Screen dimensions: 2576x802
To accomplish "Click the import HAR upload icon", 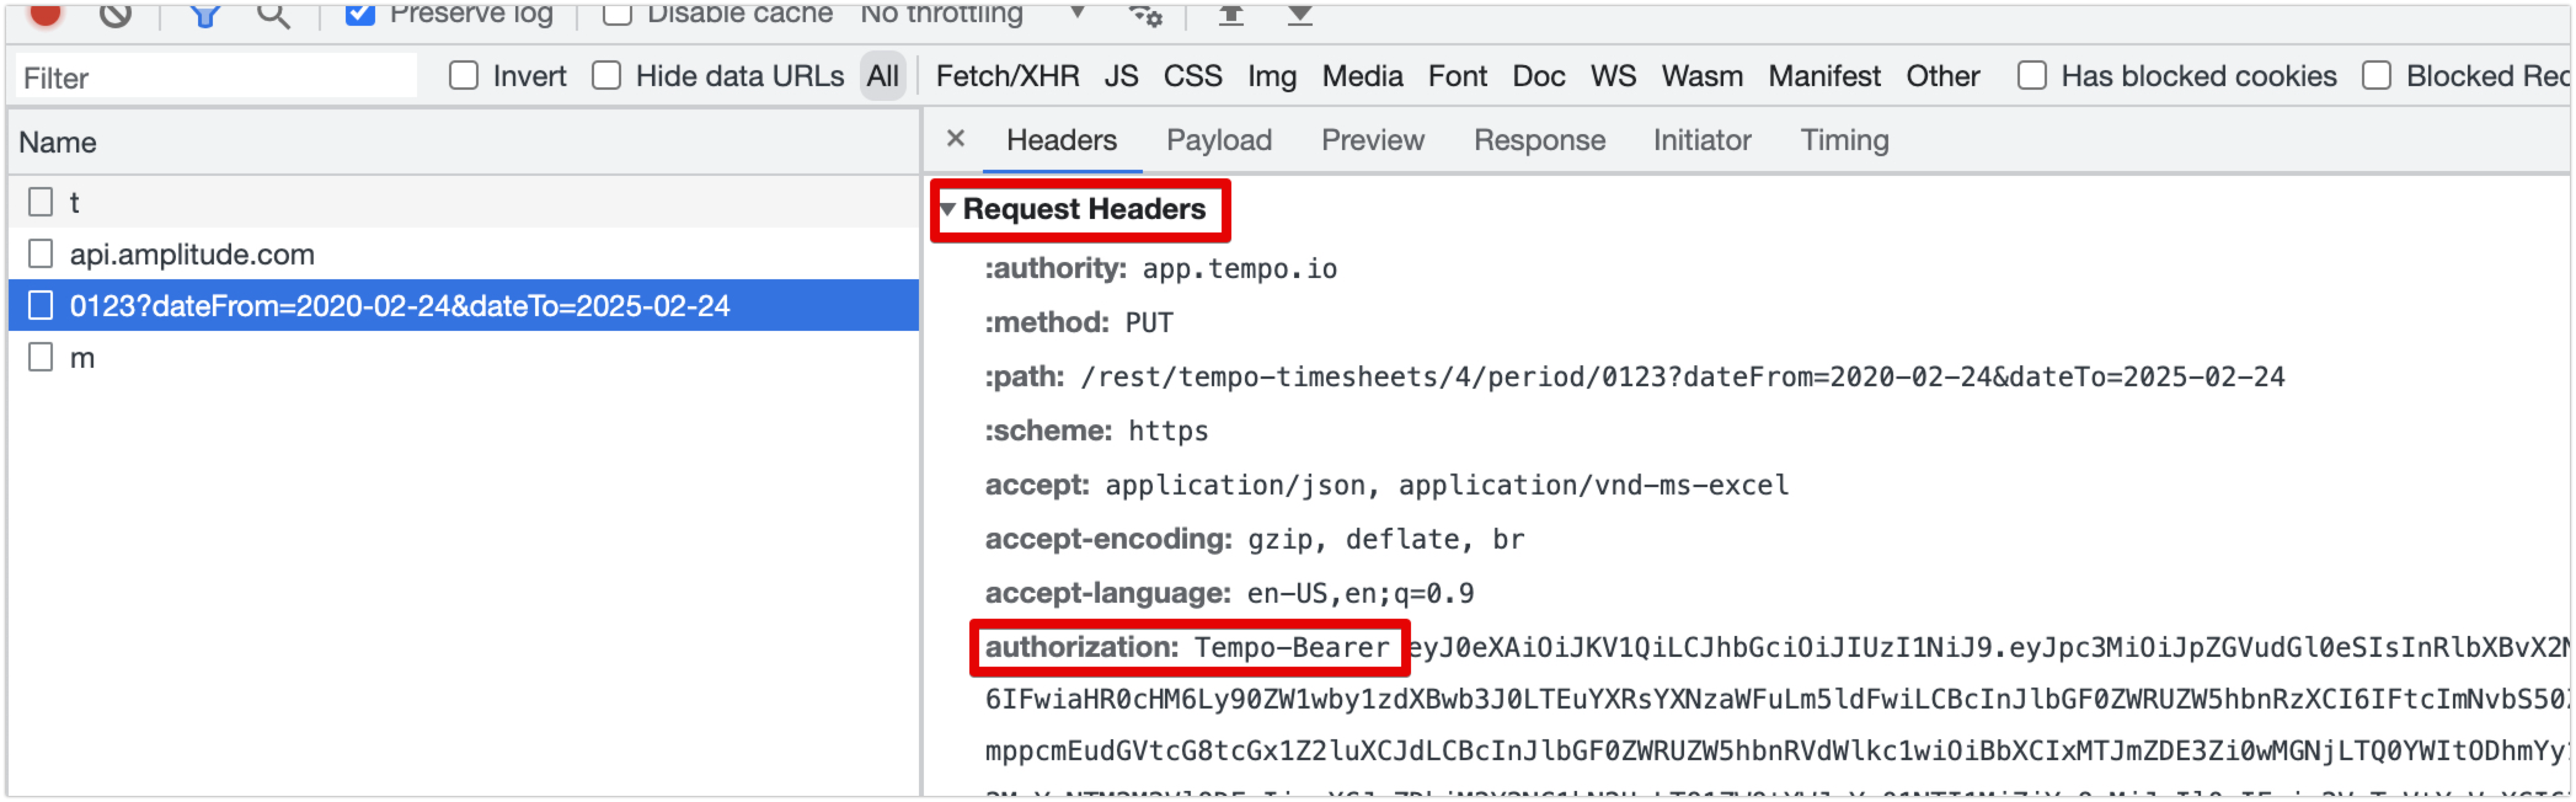I will click(x=1231, y=14).
